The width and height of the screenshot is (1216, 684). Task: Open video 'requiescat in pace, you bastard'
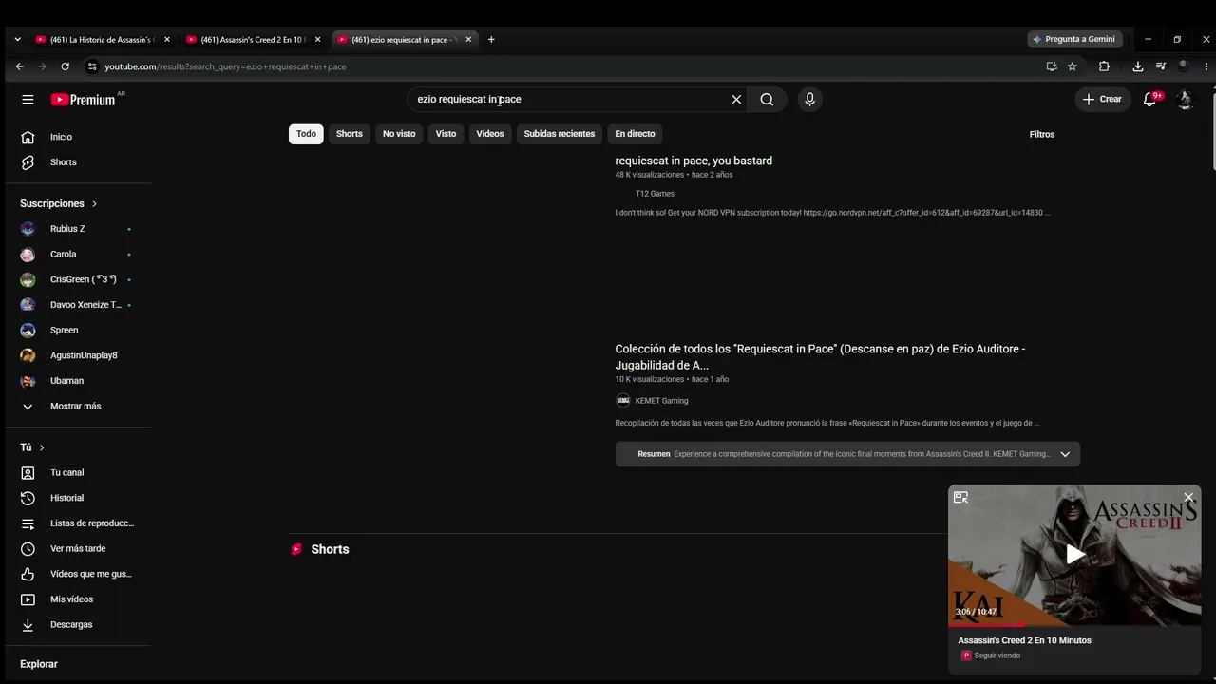[x=693, y=161]
